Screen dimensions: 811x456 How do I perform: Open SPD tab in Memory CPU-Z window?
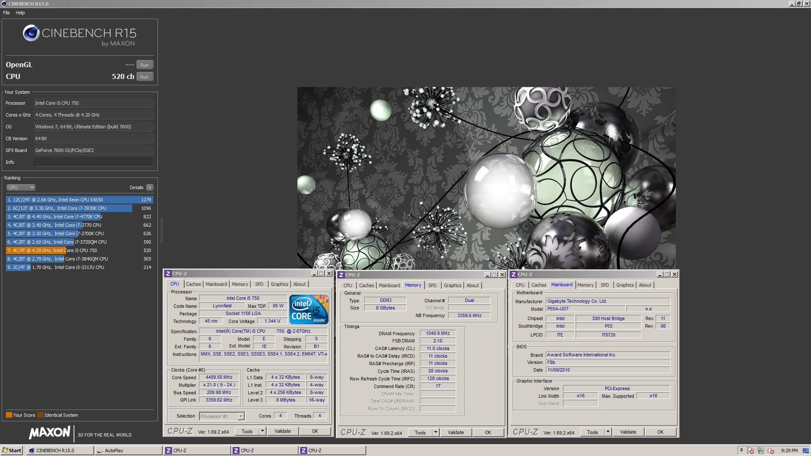(x=433, y=285)
